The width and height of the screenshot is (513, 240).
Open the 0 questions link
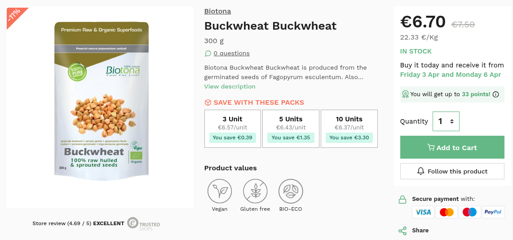tap(231, 53)
